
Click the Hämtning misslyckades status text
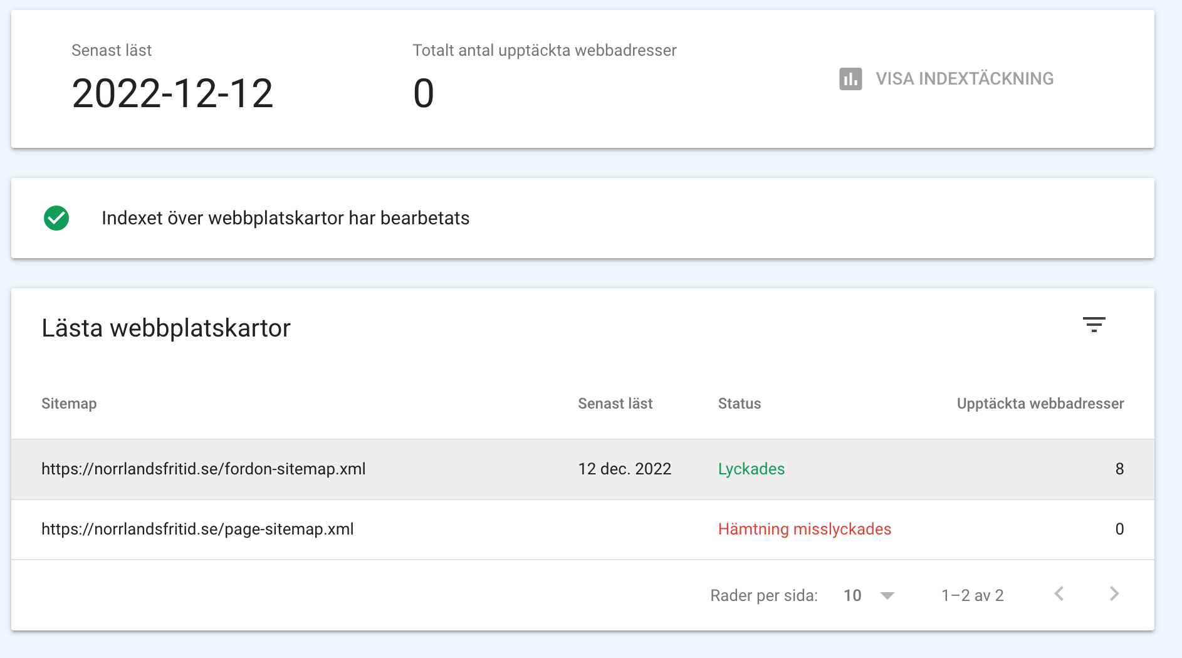pos(804,529)
